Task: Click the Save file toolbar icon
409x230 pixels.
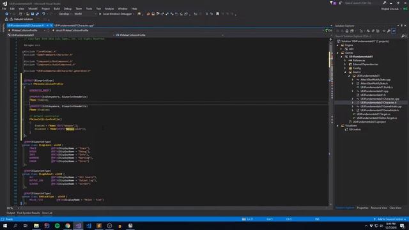Action: (x=33, y=14)
